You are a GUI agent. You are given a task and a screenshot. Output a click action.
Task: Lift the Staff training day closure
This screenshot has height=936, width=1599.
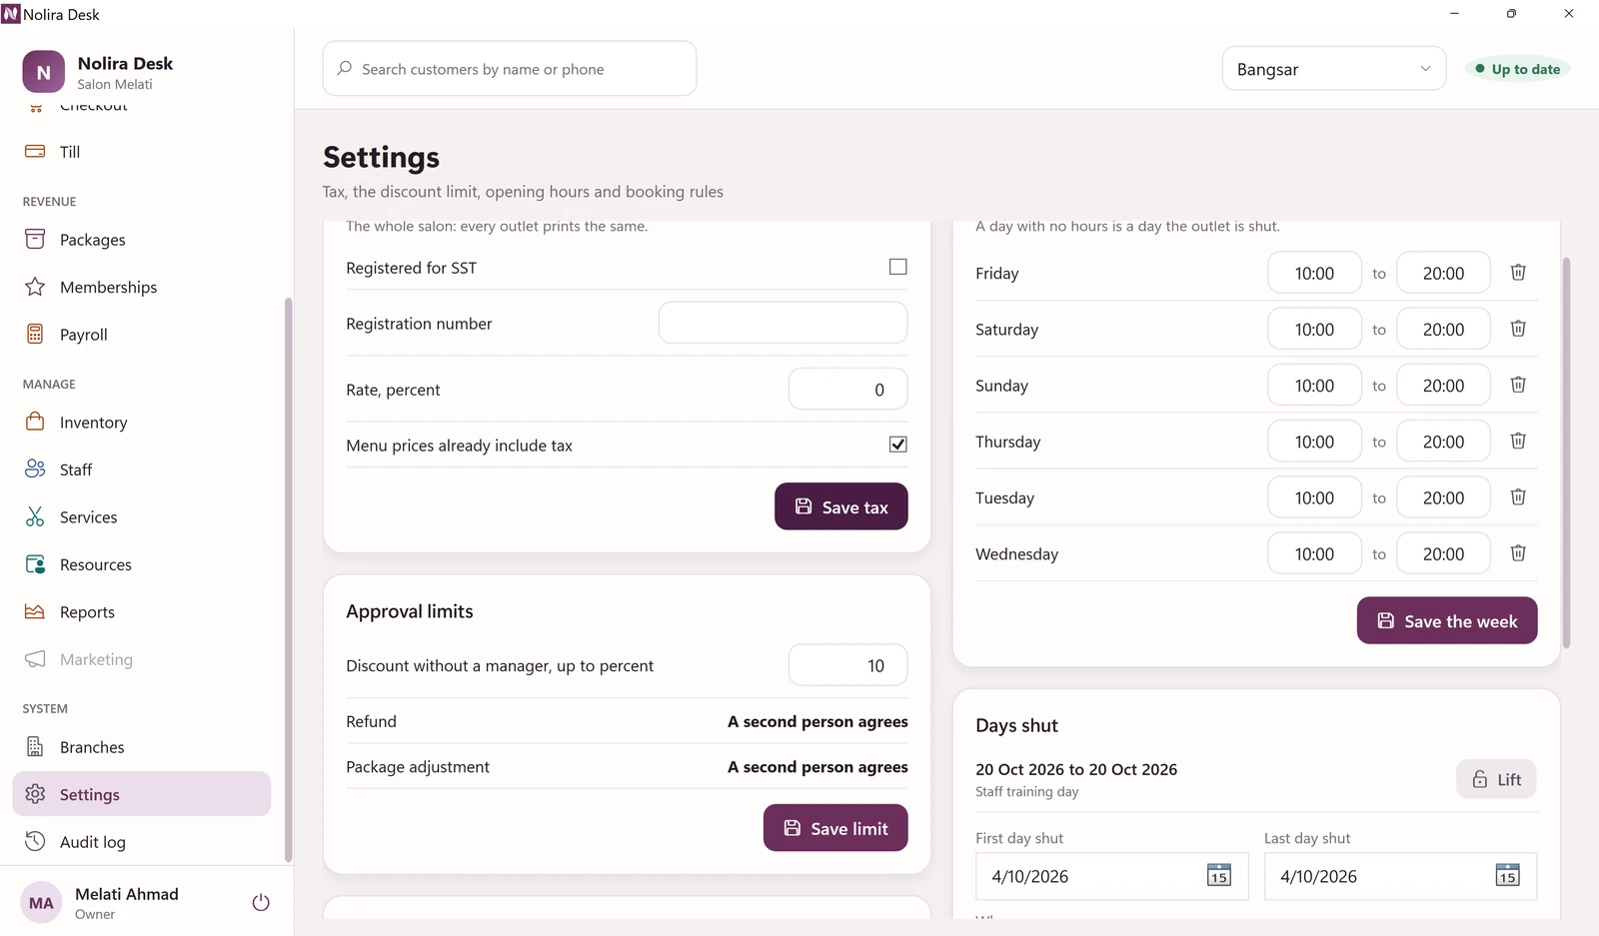click(x=1496, y=779)
